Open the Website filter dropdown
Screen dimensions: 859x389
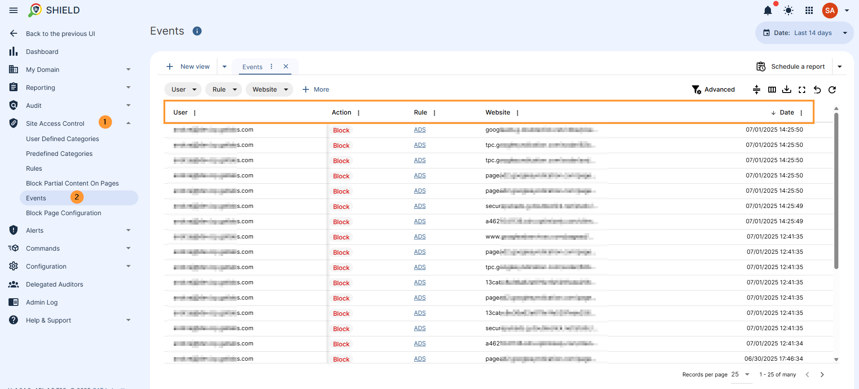coord(269,89)
